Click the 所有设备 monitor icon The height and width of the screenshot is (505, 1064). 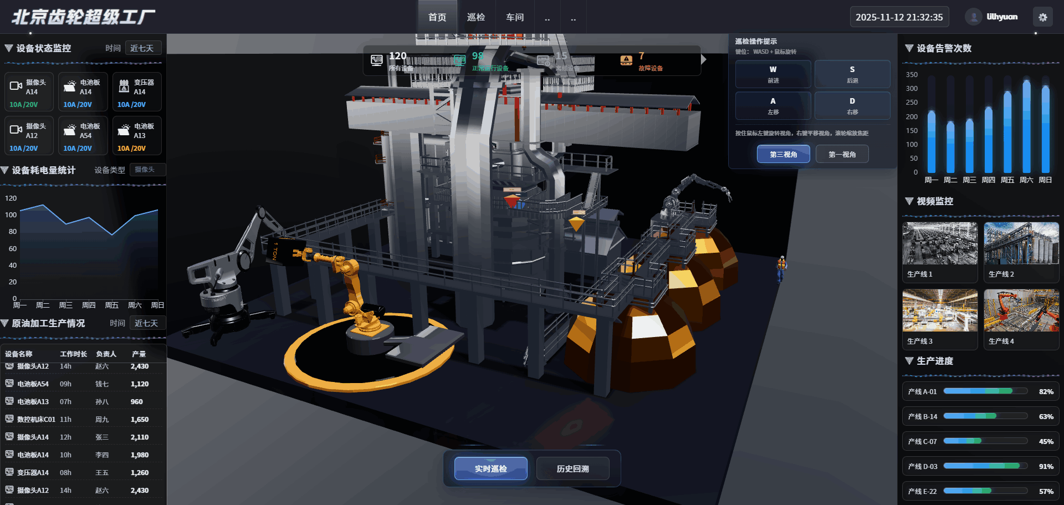tap(377, 60)
